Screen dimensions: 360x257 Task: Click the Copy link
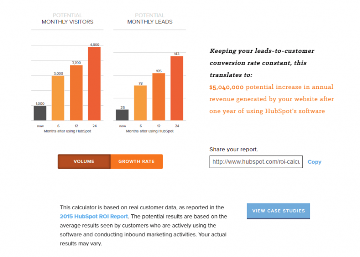pos(315,162)
